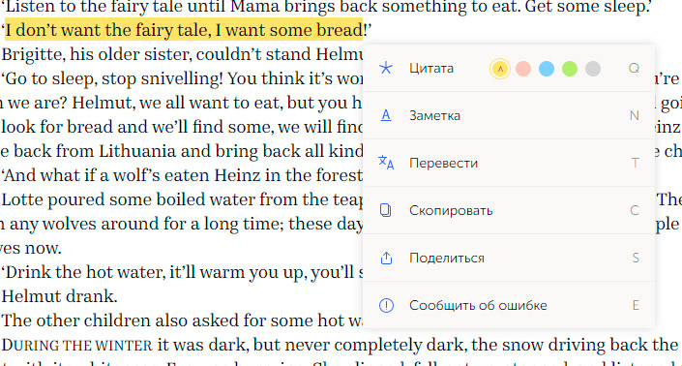Select the gray highlight color

pos(593,69)
